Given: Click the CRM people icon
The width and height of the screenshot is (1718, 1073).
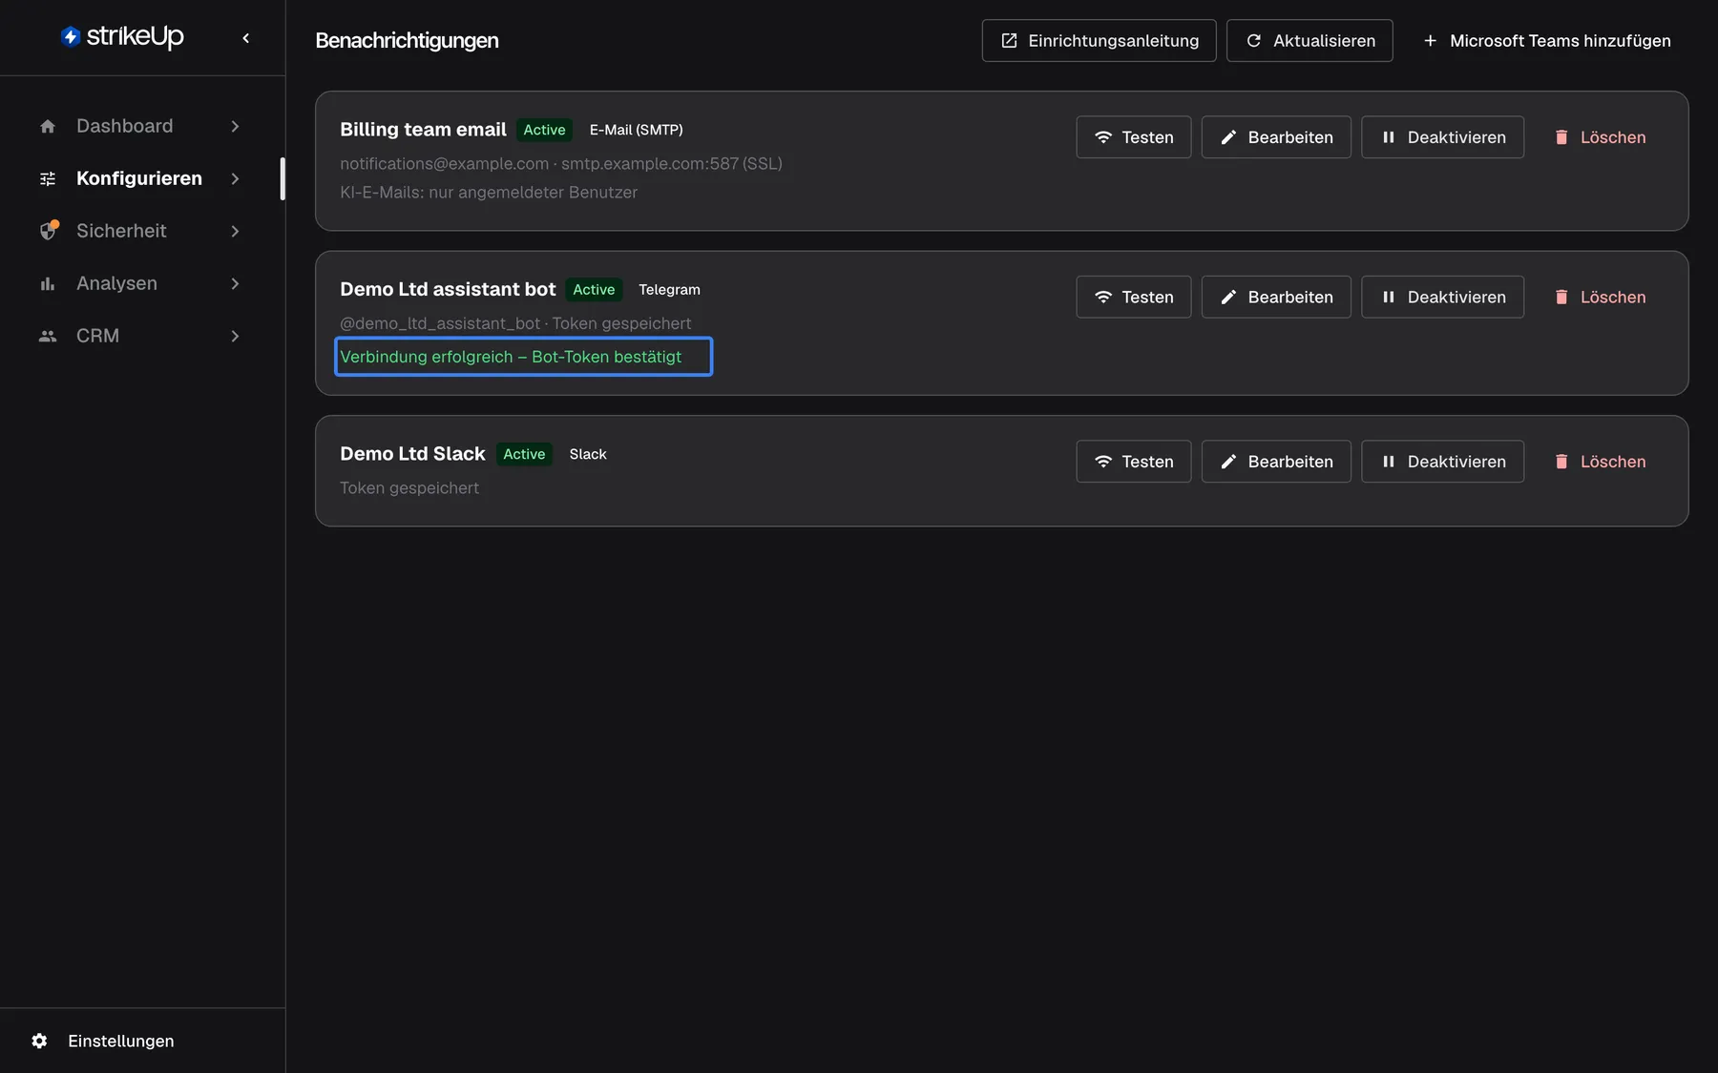Looking at the screenshot, I should 48,336.
